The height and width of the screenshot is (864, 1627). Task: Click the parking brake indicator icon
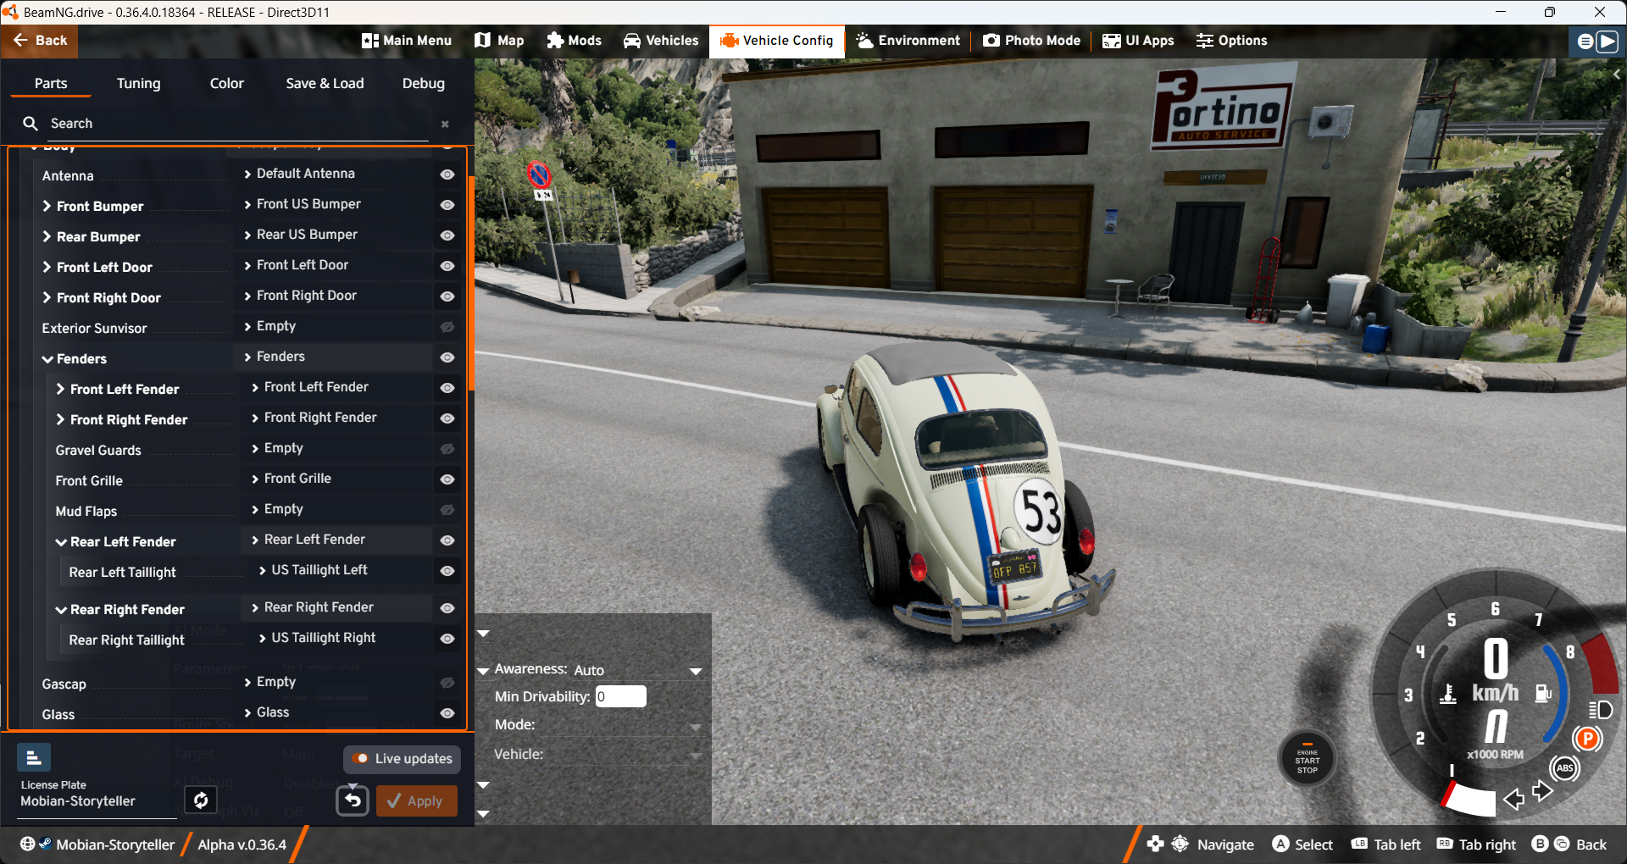[1587, 739]
